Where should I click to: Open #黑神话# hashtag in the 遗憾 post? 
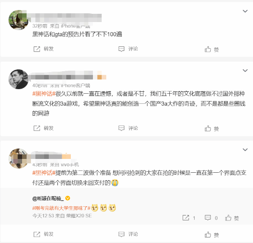[44, 94]
